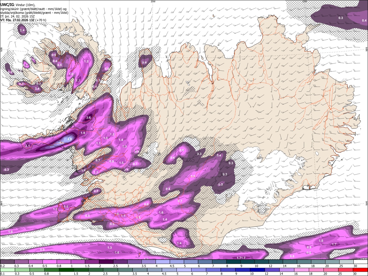Click the snow scale swatch starting at 0.2
368x276 pixels.
coord(7,262)
